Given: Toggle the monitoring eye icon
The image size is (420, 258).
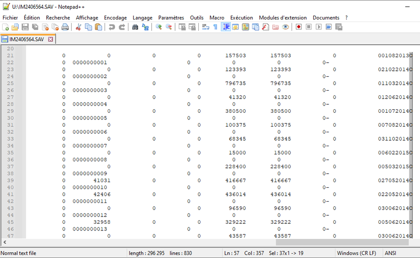Looking at the screenshot, I should tap(285, 27).
